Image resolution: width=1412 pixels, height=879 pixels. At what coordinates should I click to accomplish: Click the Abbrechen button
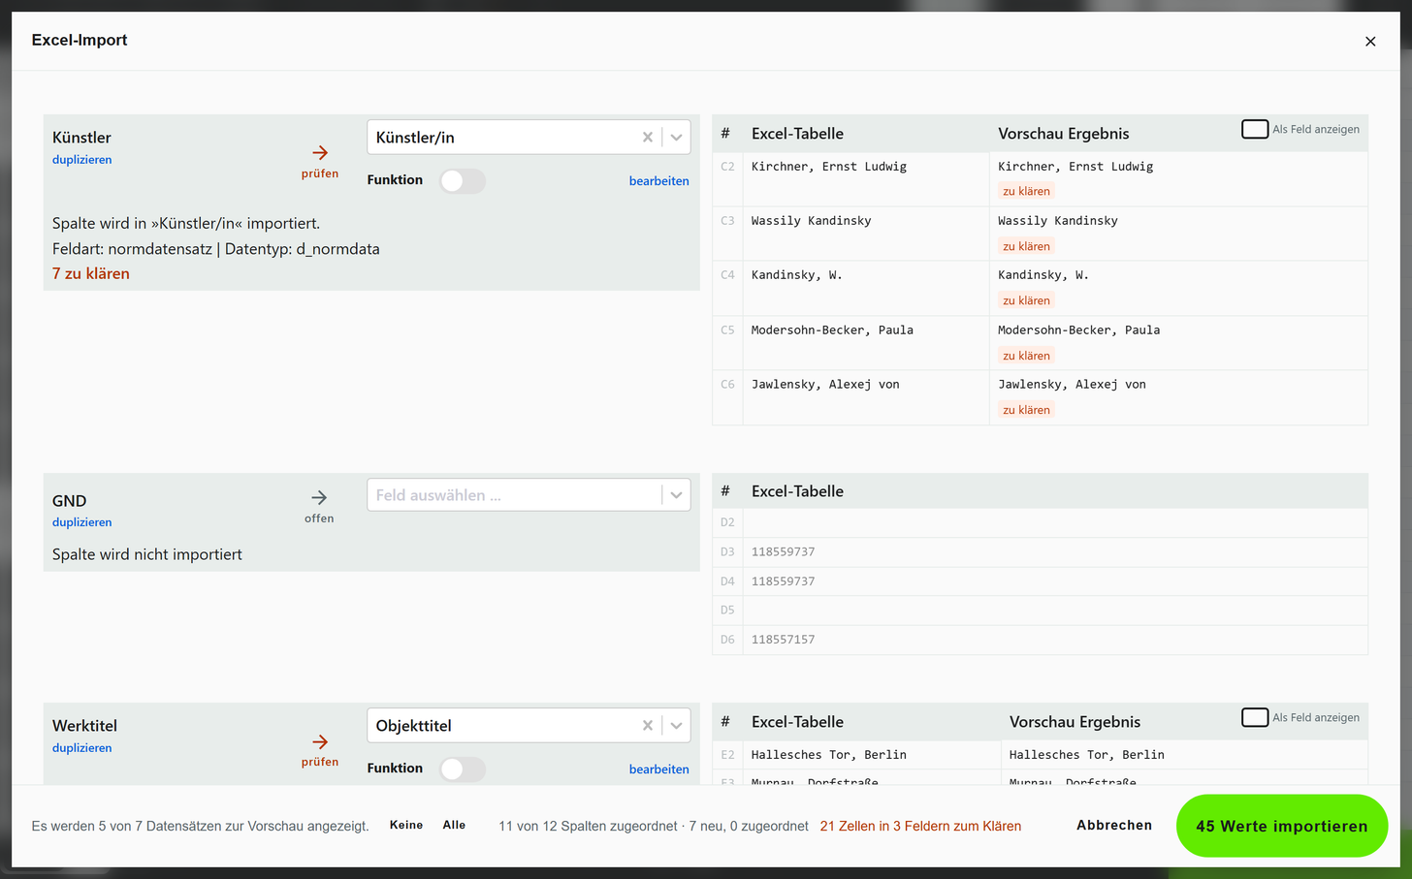1114,826
